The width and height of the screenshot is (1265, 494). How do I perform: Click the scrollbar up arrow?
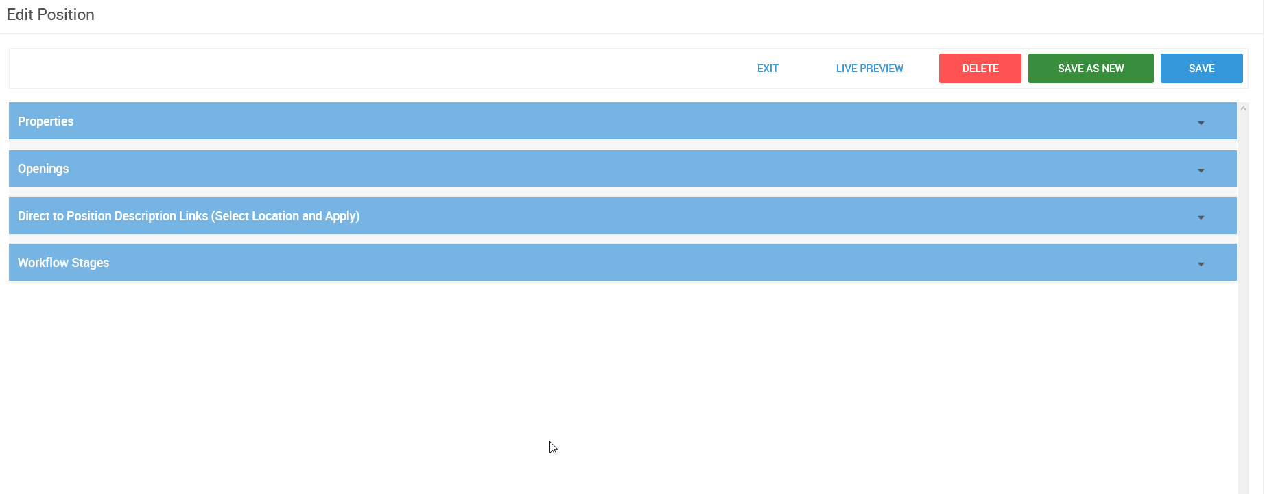[1243, 108]
